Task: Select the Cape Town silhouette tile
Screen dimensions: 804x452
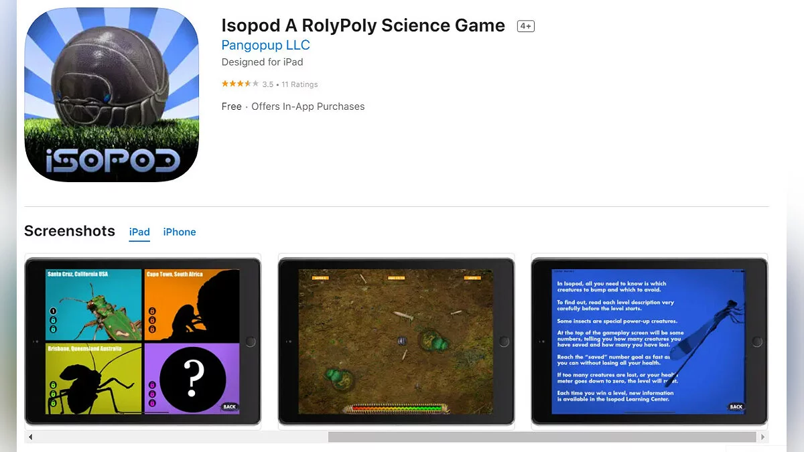Action: (192, 305)
